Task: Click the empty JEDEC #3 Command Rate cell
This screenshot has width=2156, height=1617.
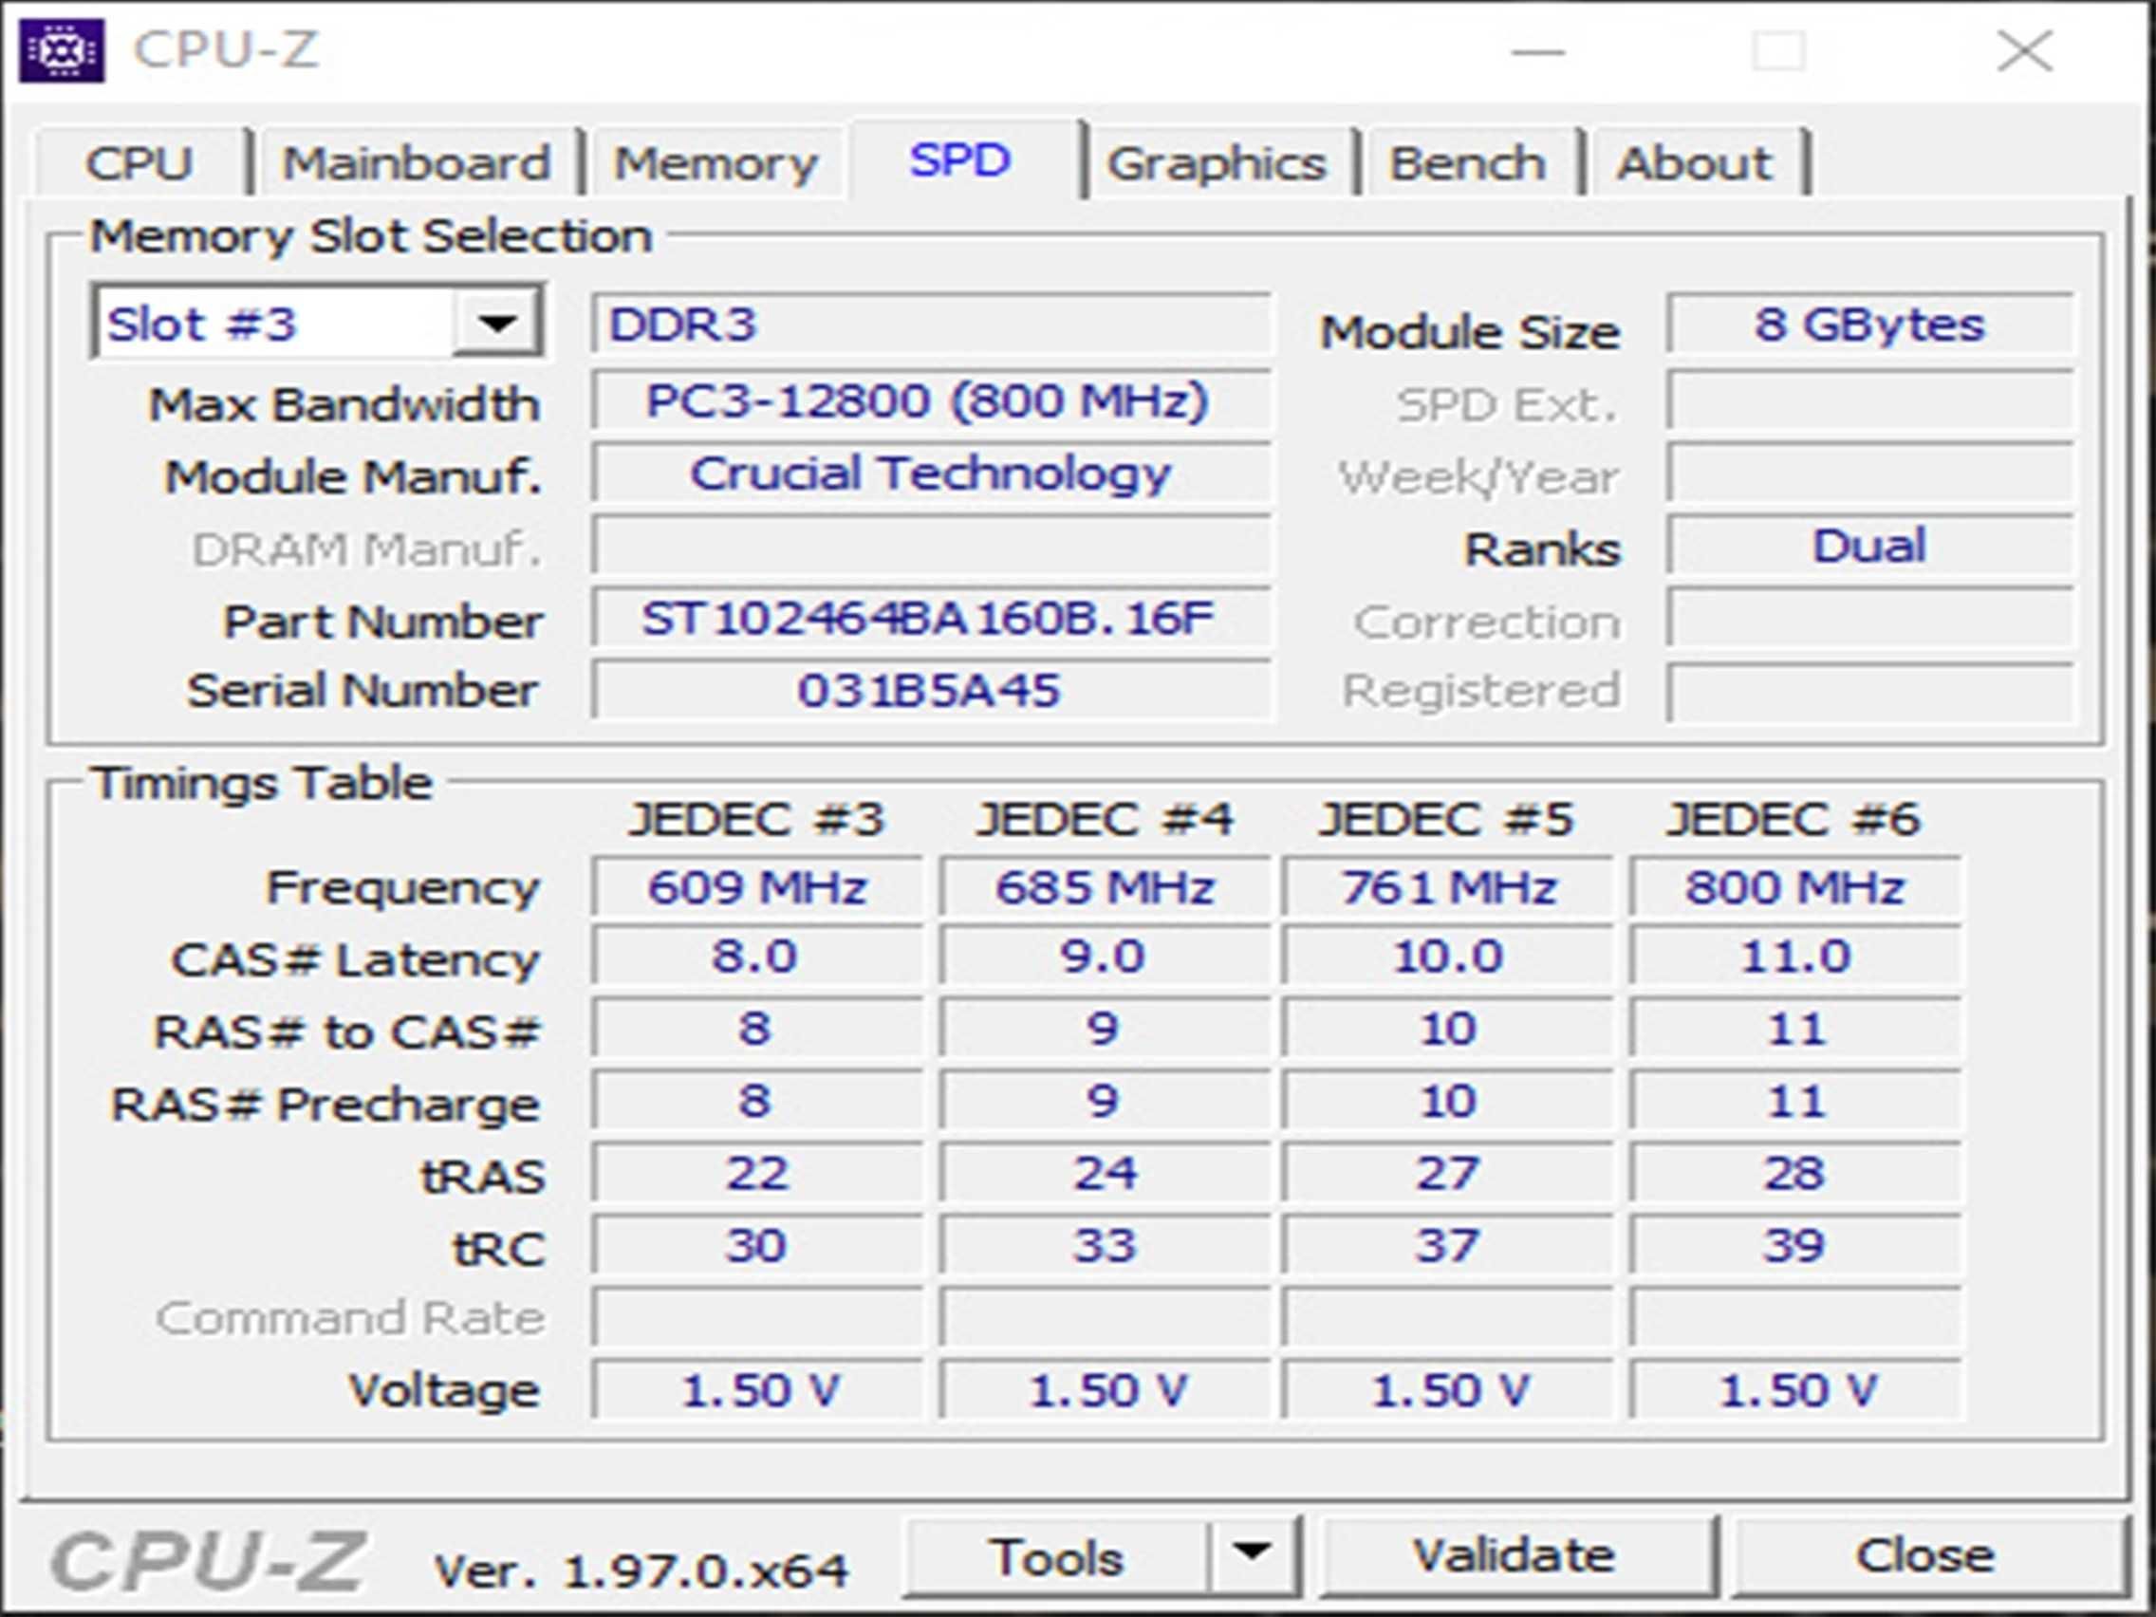Action: pos(757,1317)
